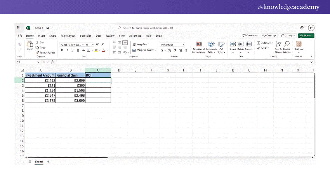Click the Undo arrow icon
This screenshot has height=174, width=330.
[20, 44]
